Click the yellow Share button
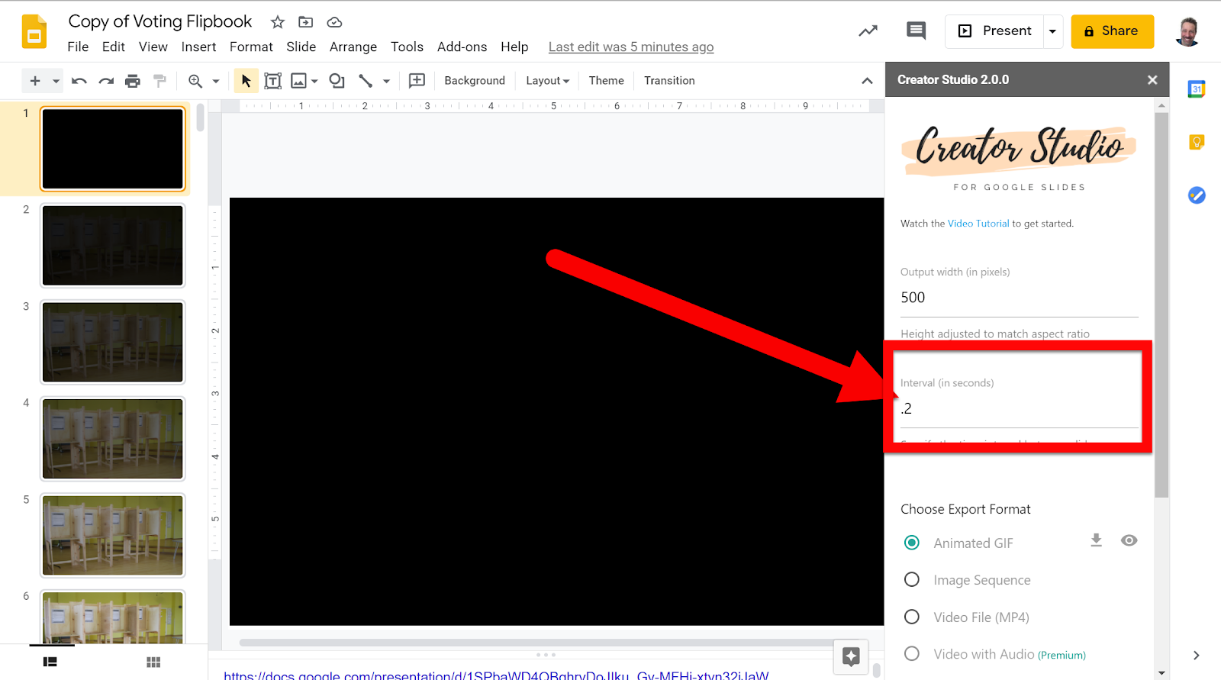Viewport: 1221px width, 680px height. 1112,31
